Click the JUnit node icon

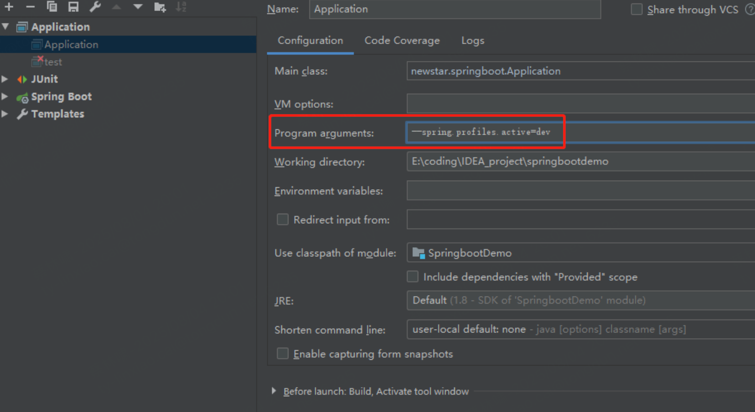pyautogui.click(x=22, y=79)
